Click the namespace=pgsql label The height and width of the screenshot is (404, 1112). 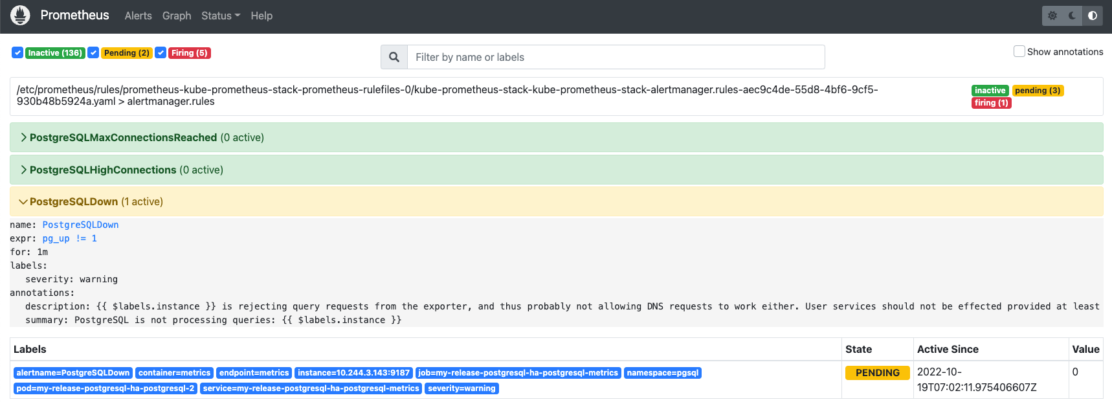point(663,373)
